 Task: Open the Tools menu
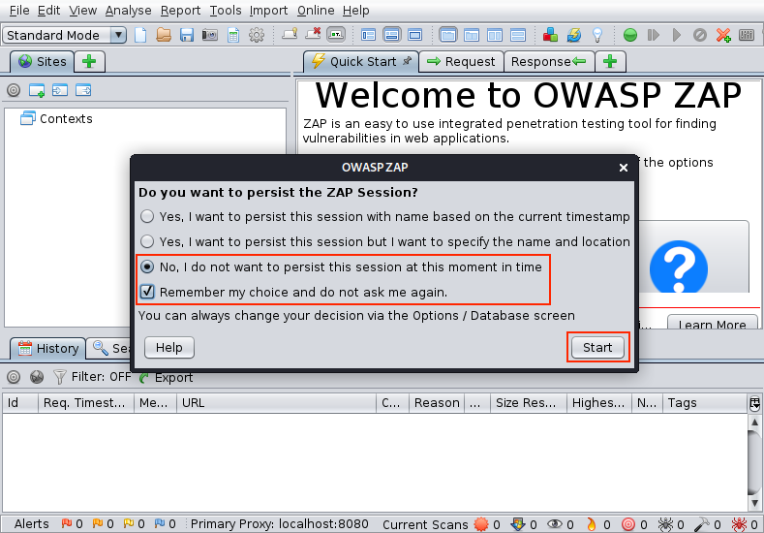coord(225,11)
